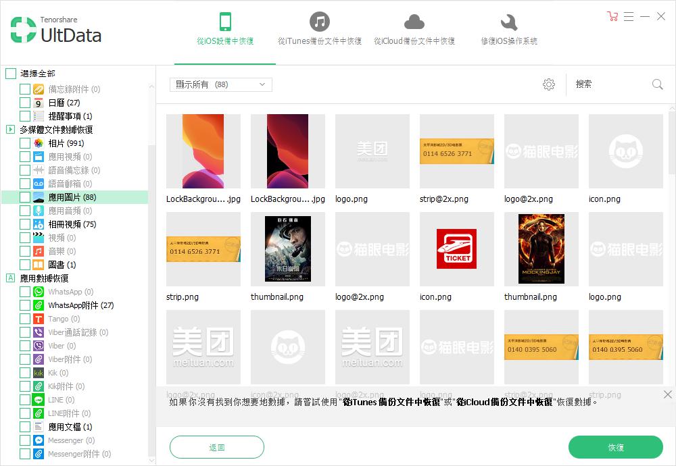Click the 應用圖片 app photos icon
Screen dimensions: 676x466
39,197
